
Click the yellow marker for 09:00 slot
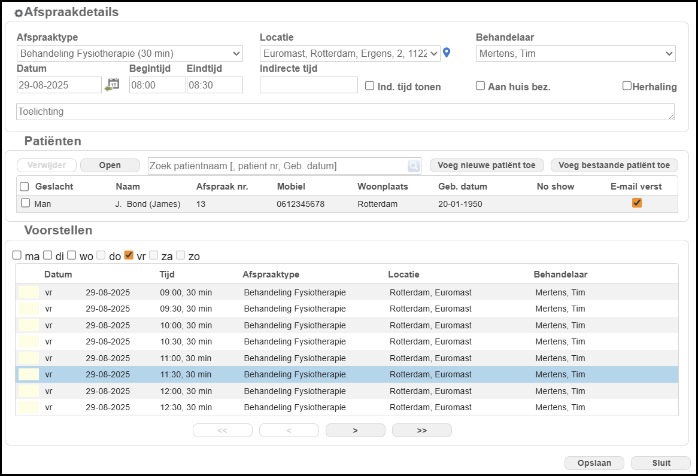[29, 292]
